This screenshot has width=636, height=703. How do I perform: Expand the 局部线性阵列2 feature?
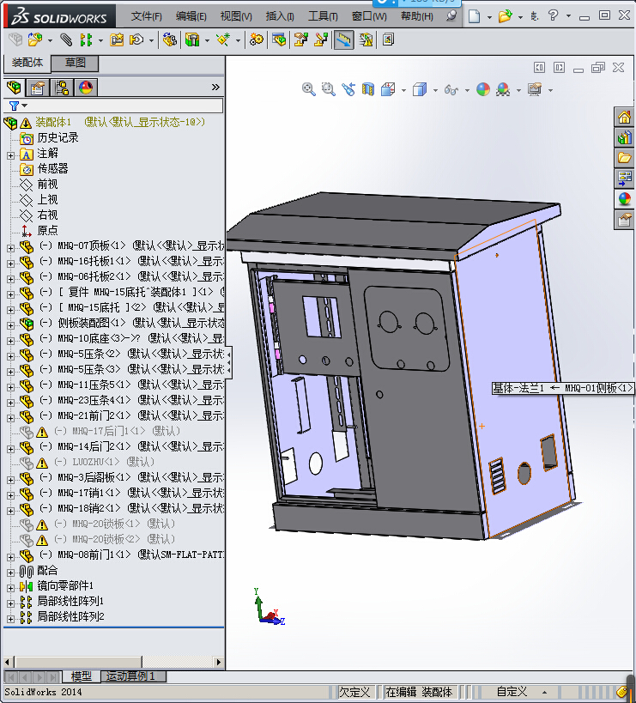(11, 619)
